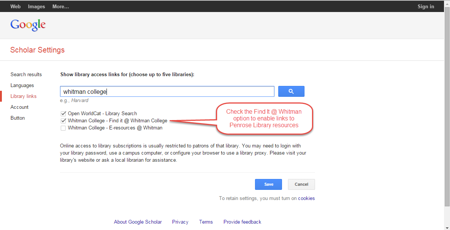
Task: Switch to the Languages settings section
Action: tap(22, 85)
